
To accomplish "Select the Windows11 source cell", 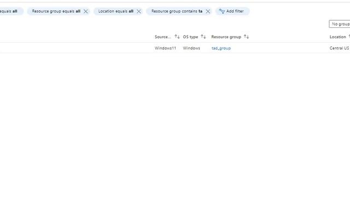I will pos(165,48).
